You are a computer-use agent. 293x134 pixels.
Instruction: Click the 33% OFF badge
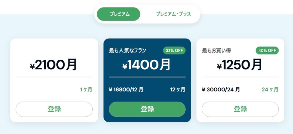click(174, 51)
